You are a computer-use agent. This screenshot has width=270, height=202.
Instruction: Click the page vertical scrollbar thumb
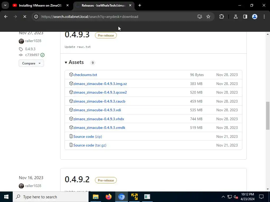[x=268, y=116]
